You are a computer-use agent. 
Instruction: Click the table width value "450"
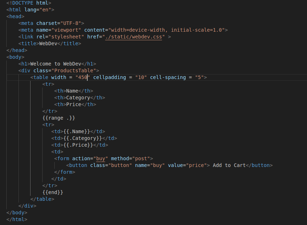pyautogui.click(x=83, y=77)
